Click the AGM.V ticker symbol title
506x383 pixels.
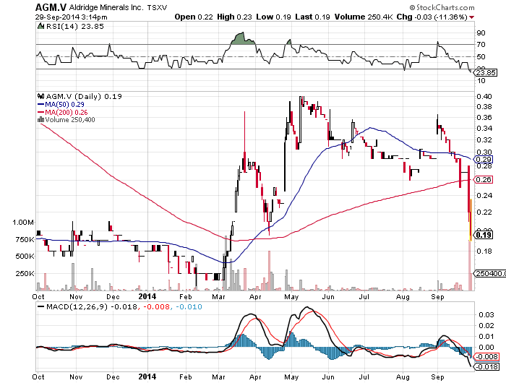[51, 7]
